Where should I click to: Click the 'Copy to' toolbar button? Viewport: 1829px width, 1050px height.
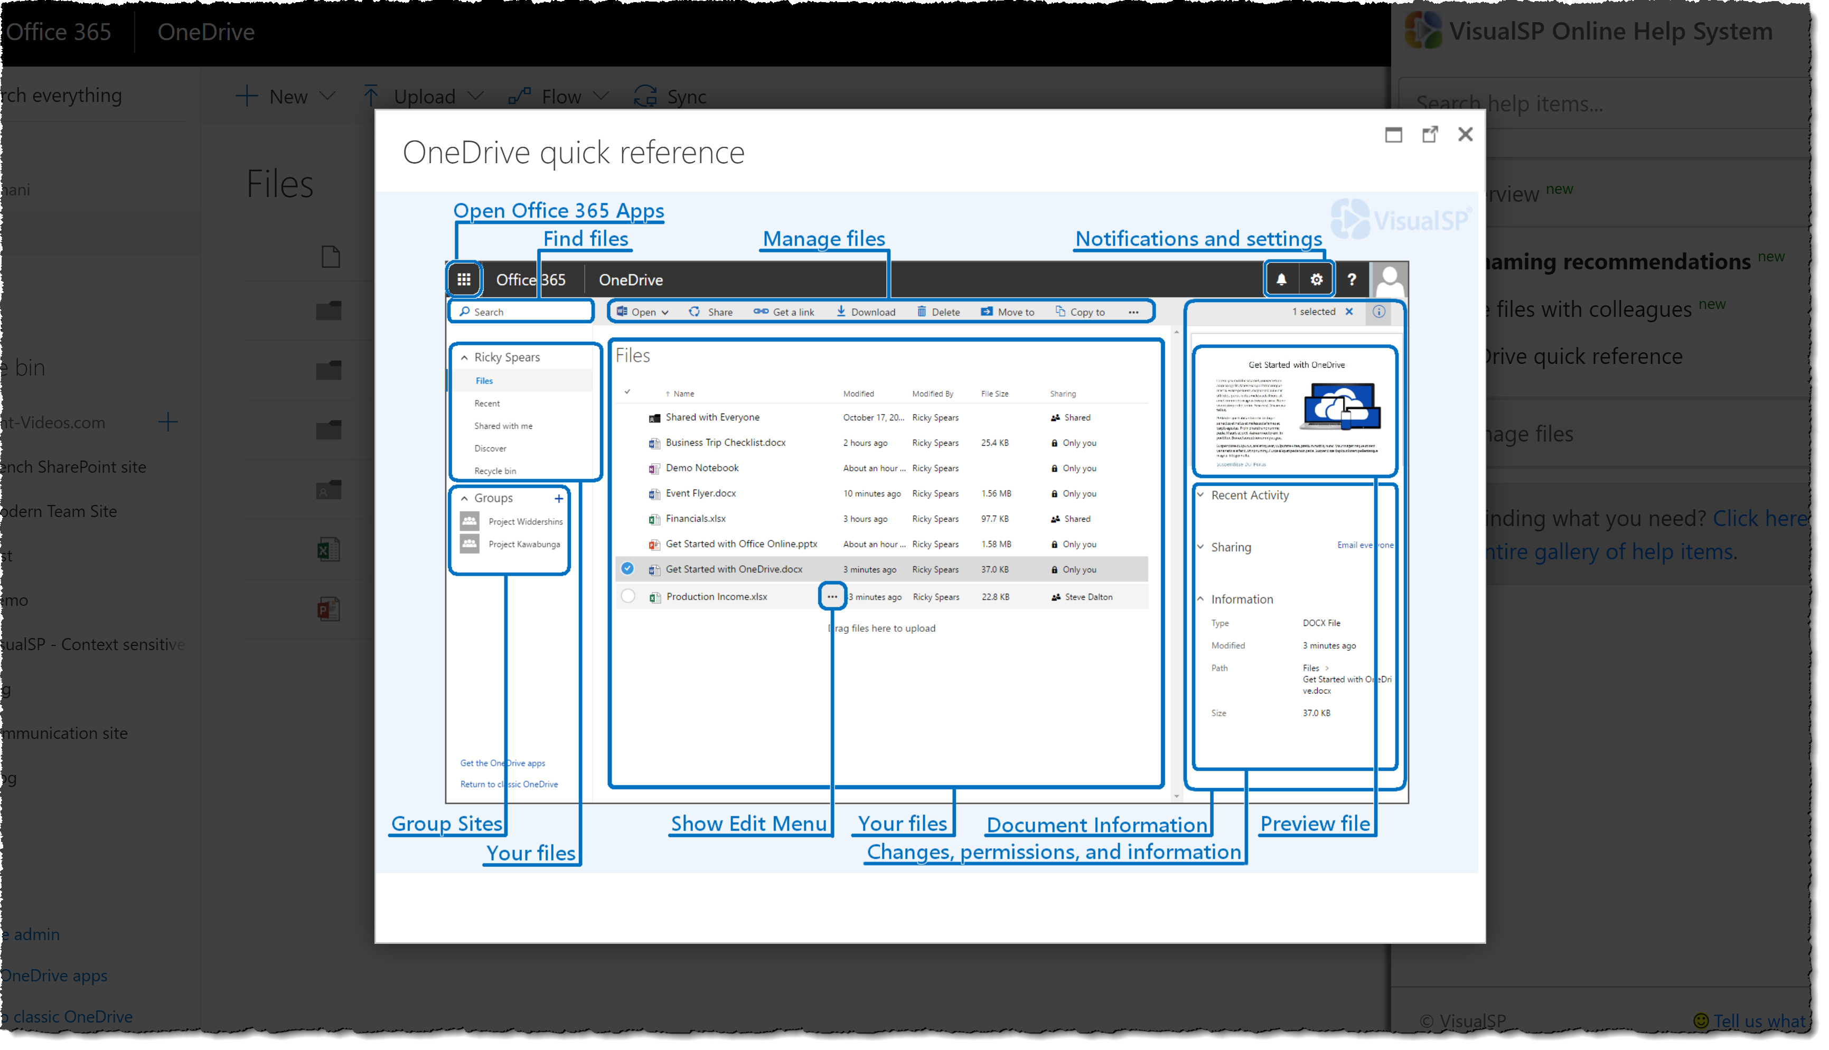pos(1081,313)
